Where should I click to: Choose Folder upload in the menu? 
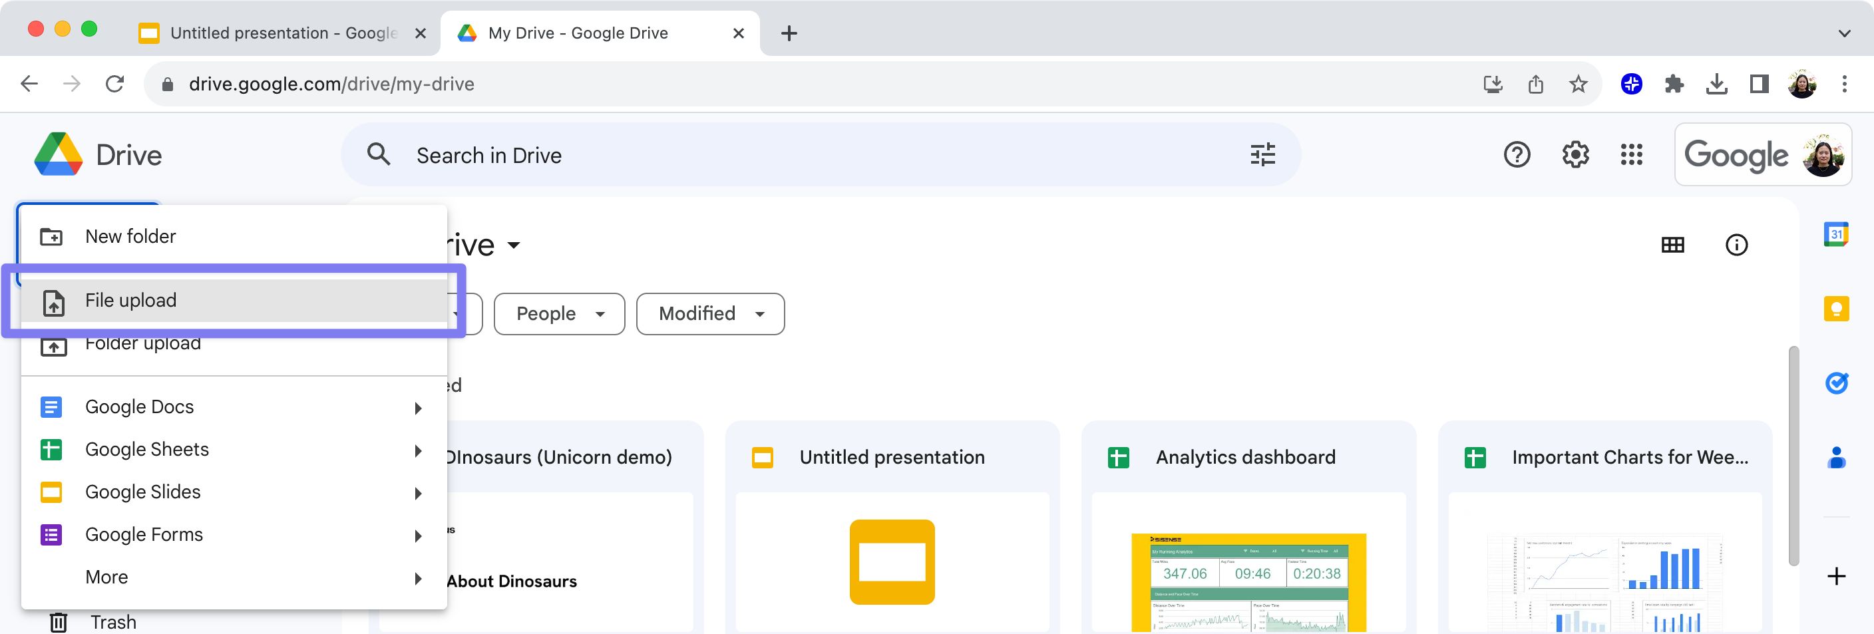point(234,343)
